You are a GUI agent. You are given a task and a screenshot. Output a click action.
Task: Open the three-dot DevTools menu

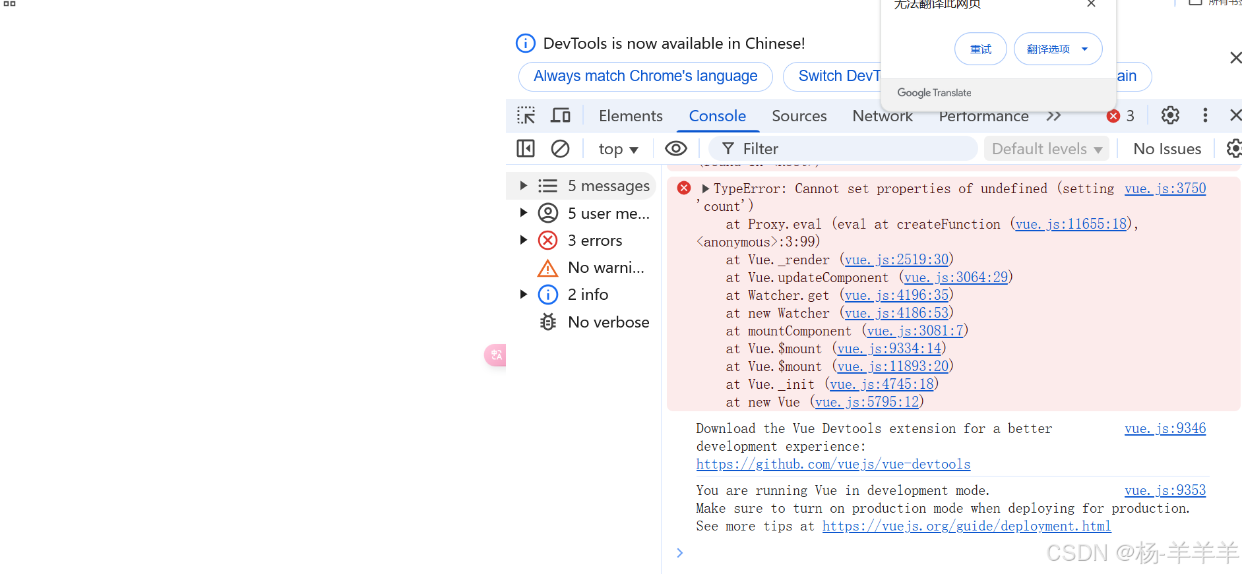click(1205, 115)
